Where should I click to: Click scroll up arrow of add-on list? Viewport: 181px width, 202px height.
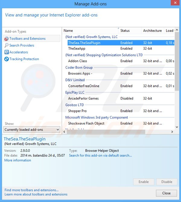pyautogui.click(x=177, y=30)
